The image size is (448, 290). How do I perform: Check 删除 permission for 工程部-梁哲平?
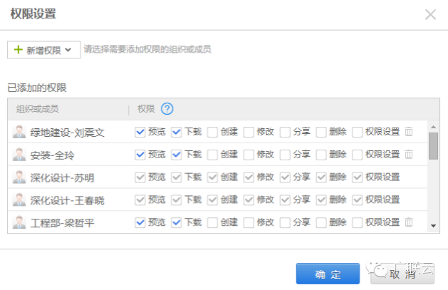(x=321, y=222)
